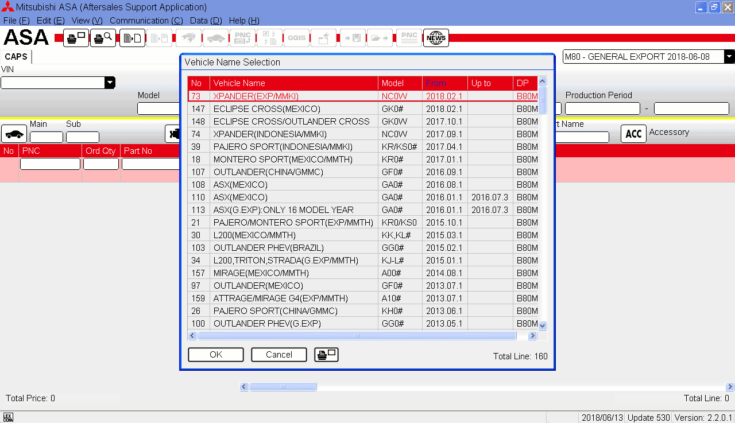Viewport: 735px width, 423px height.
Task: Click the main window horizontal scrollbar thumb
Action: point(283,387)
